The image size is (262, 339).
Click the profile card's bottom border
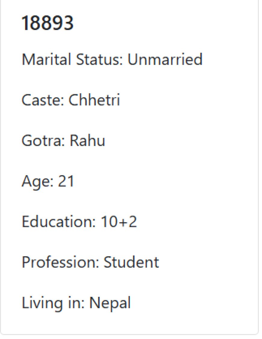pyautogui.click(x=130, y=334)
